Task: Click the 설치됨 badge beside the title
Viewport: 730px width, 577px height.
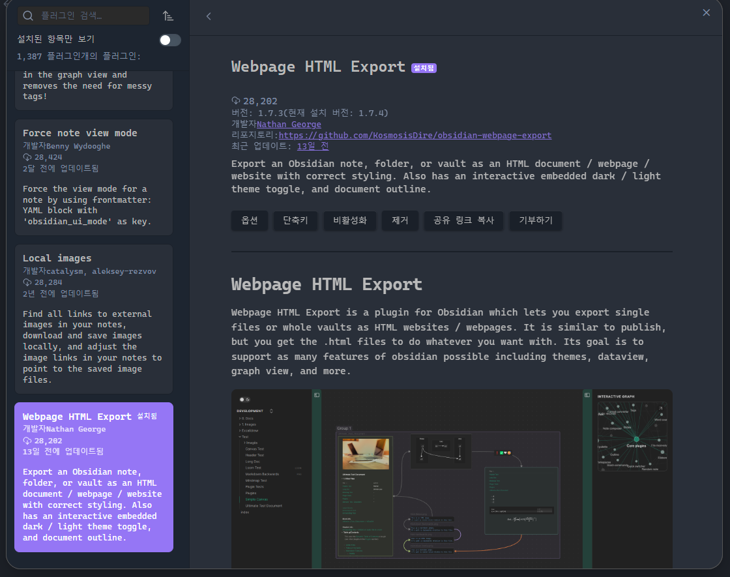Action: coord(424,68)
